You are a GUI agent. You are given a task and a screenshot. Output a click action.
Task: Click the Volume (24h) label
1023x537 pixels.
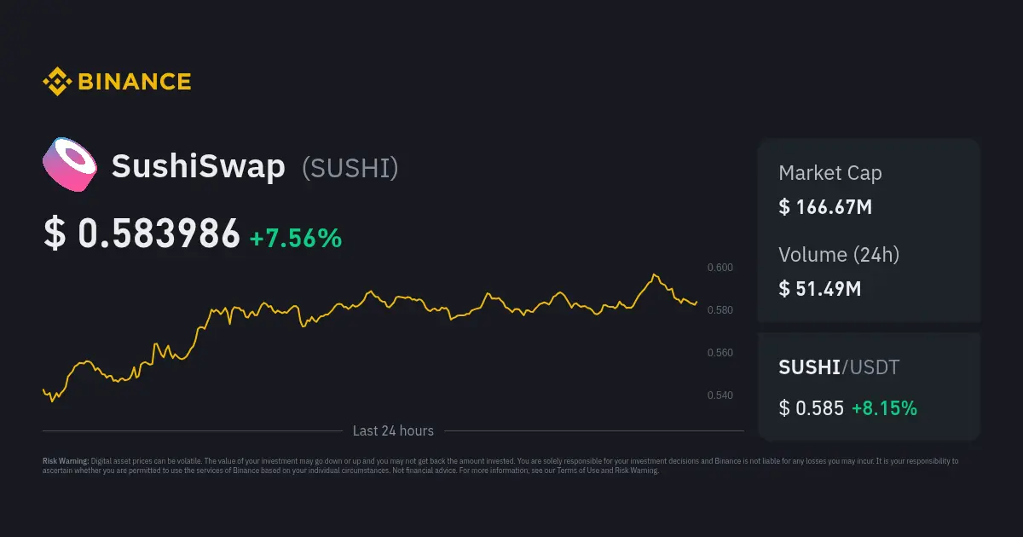pos(839,254)
